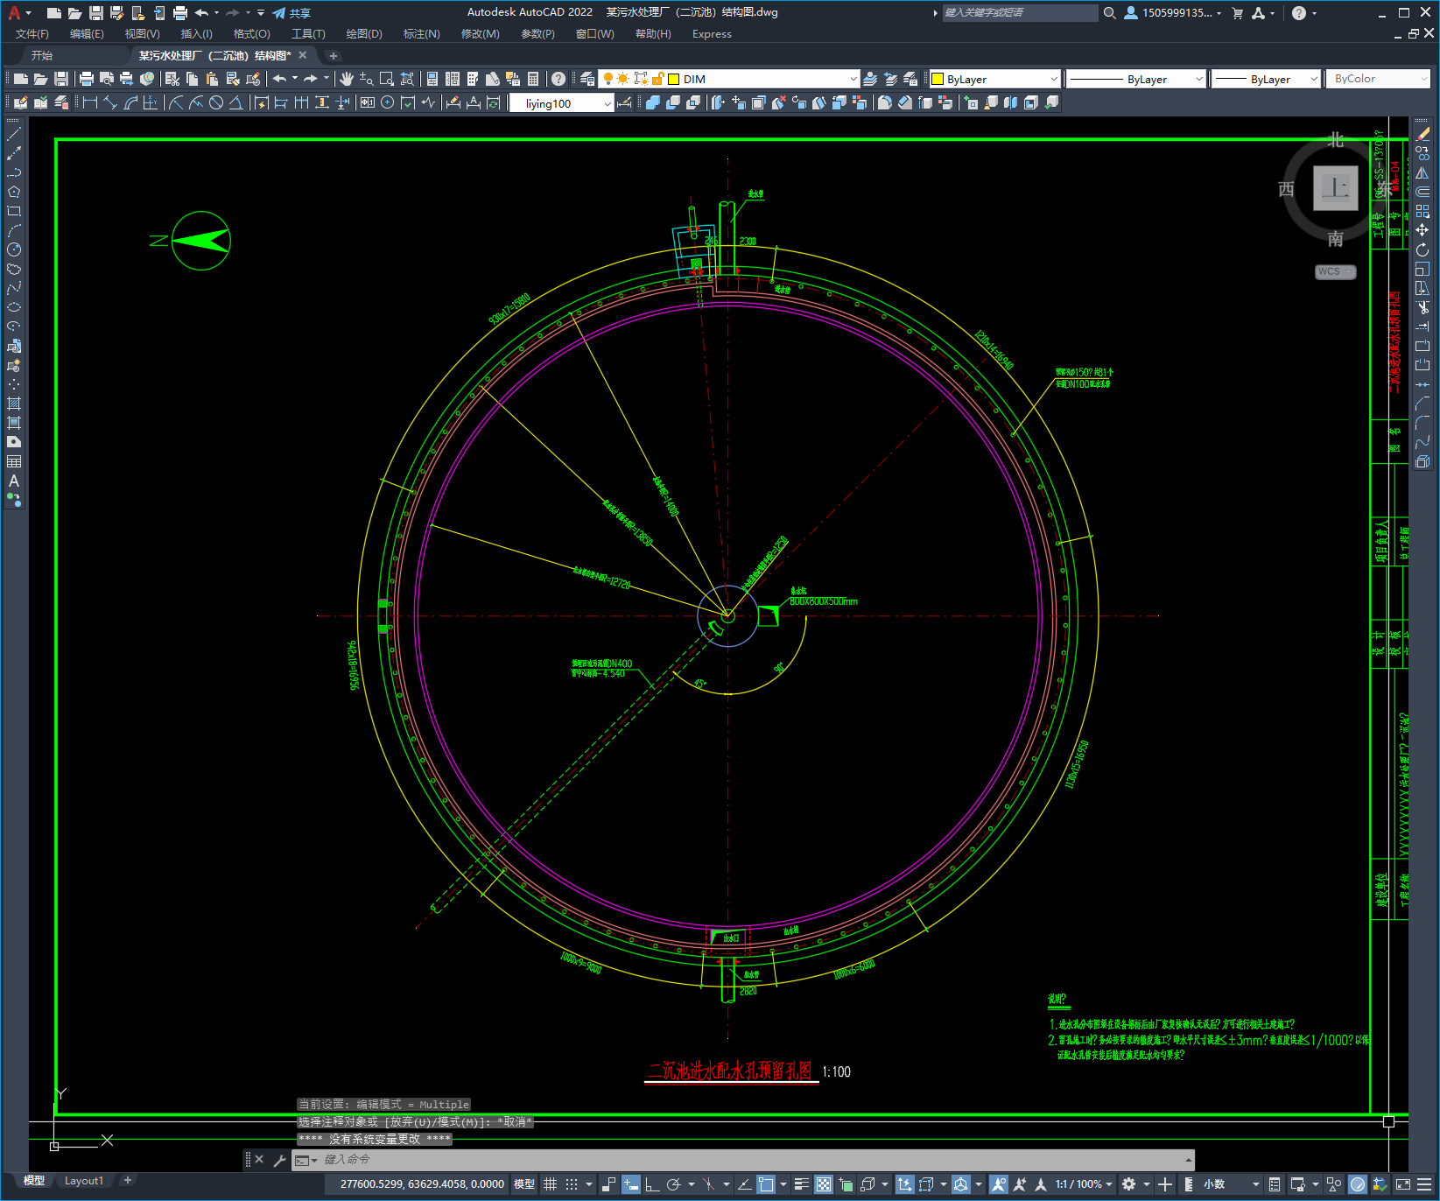Viewport: 1440px width, 1201px height.
Task: Click the search magnifier icon in title bar
Action: click(x=1110, y=12)
